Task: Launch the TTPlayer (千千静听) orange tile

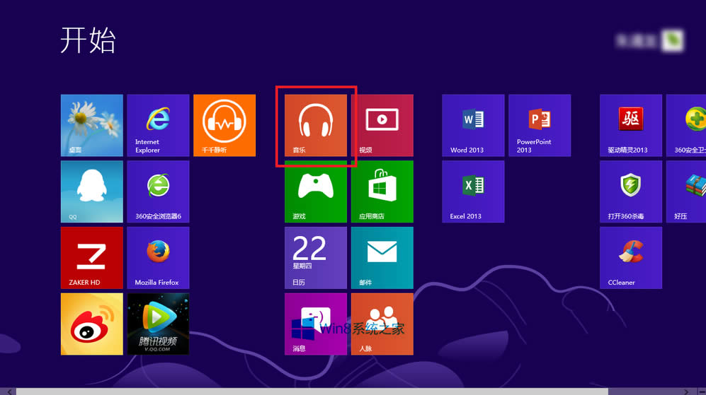Action: pos(224,125)
